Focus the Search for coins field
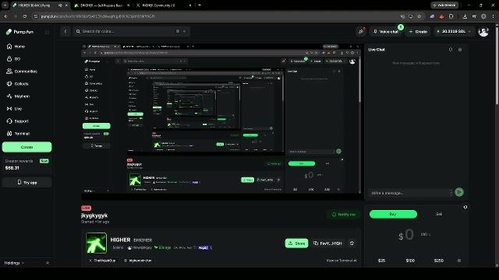Screen dimensions: 499x280 tap(131, 31)
